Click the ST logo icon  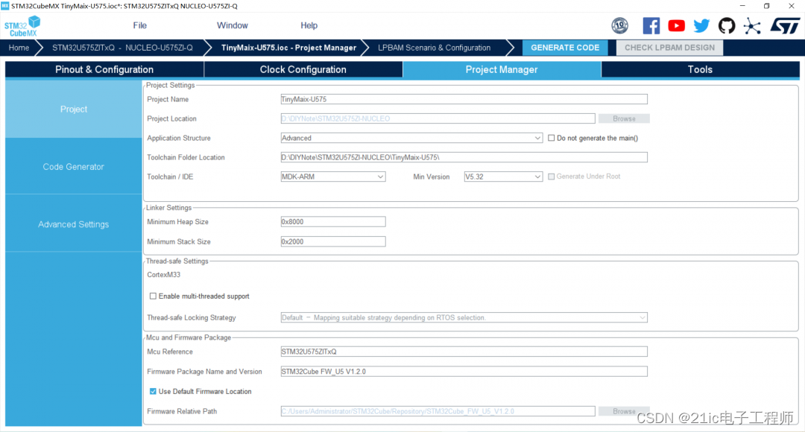point(785,25)
